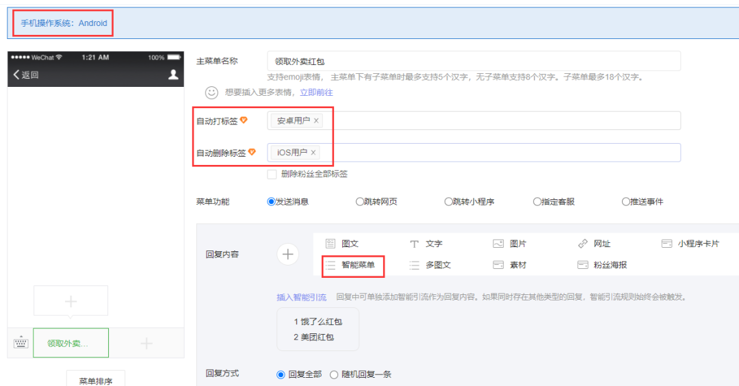Select the 回复全部 radio option
This screenshot has width=739, height=386.
281,374
